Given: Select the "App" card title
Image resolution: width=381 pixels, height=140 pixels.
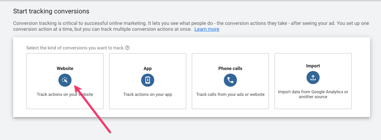Looking at the screenshot, I should 148,69.
